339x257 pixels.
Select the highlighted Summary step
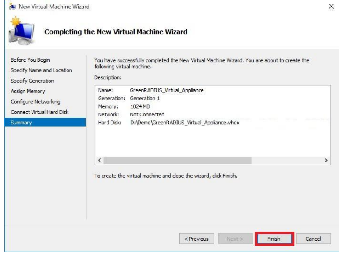click(45, 122)
